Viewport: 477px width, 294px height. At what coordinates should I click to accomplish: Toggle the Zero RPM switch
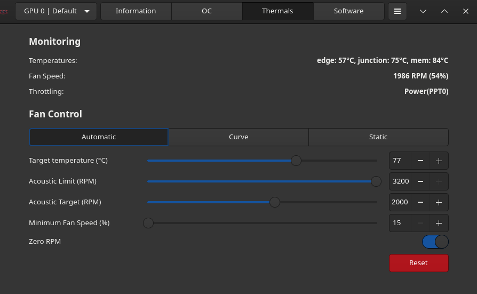click(x=435, y=242)
